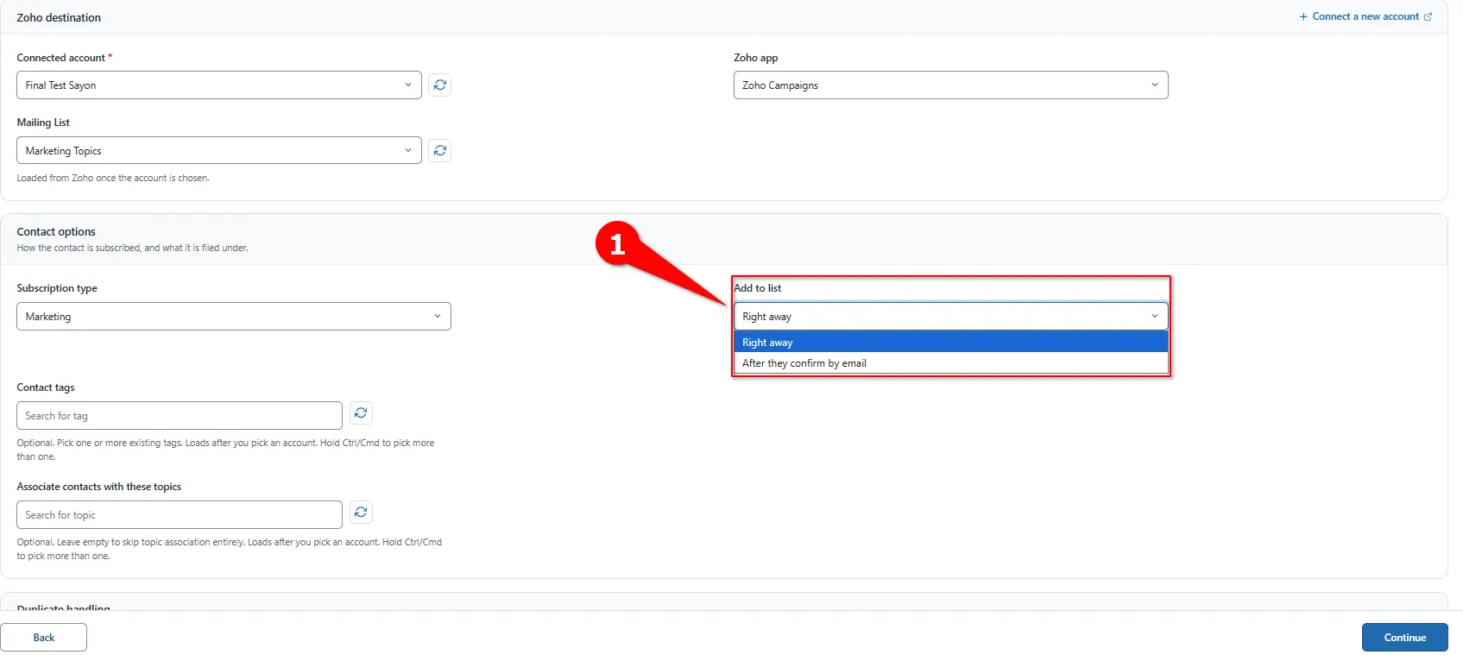Image resolution: width=1463 pixels, height=661 pixels.
Task: Click the 'How the contact is subscribed' description
Action: 133,248
